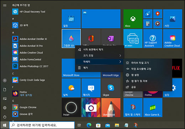Open the Groove music small tile

[x=158, y=24]
